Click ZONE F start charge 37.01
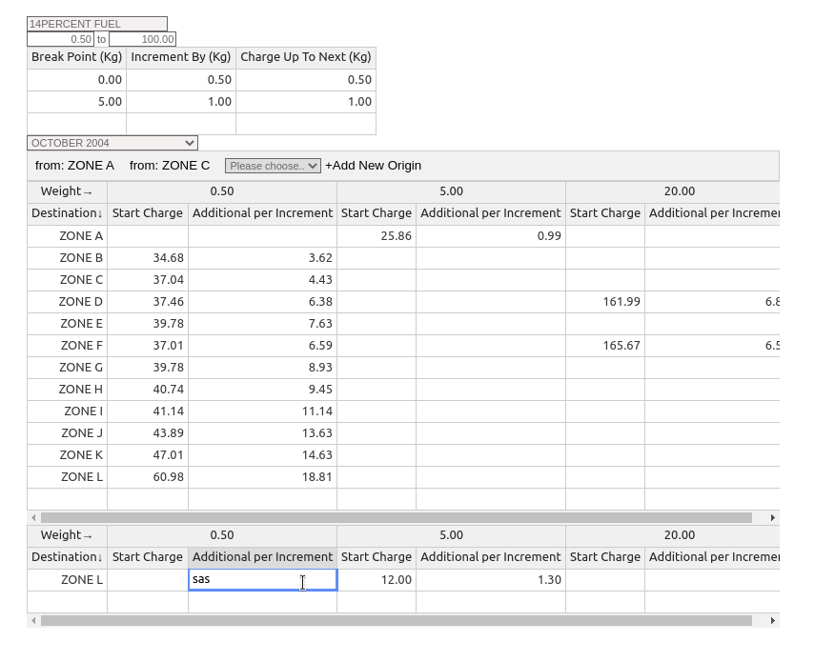 (148, 345)
